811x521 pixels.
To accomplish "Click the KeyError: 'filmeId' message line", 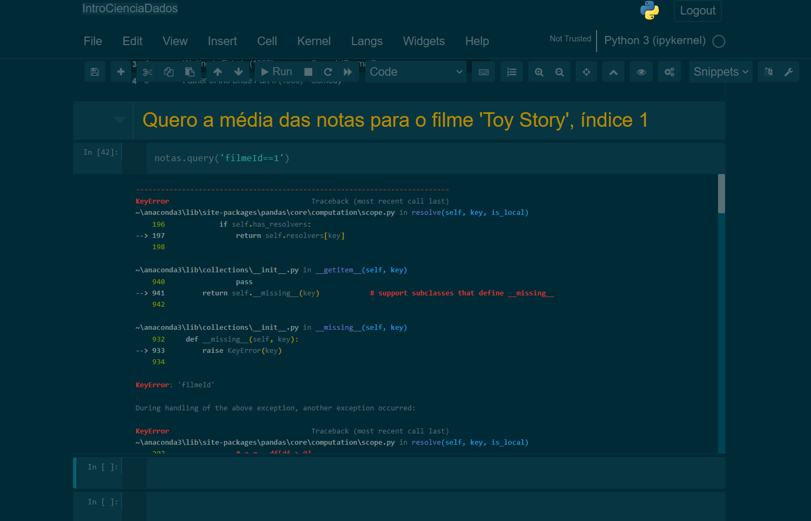I will 175,385.
